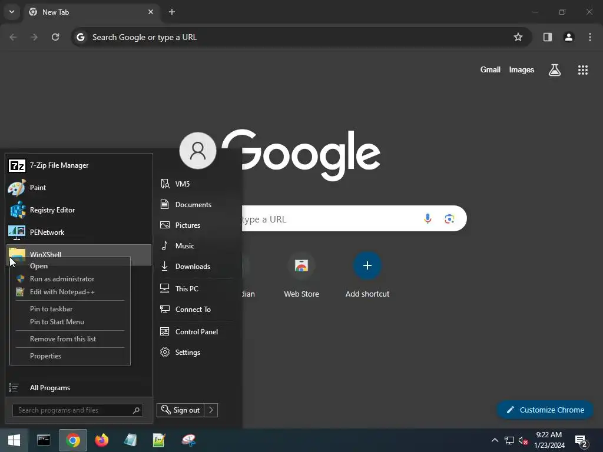
Task: Open Search Labs flask icon
Action: tap(555, 70)
